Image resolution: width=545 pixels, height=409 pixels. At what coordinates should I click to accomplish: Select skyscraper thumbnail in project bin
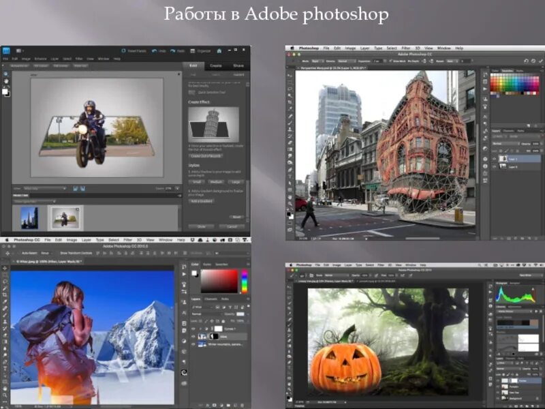coord(29,218)
